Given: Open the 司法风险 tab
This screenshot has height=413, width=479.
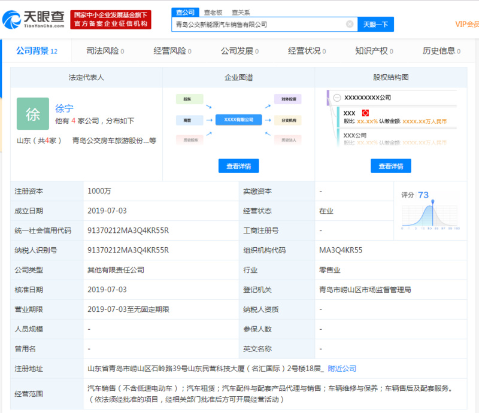Looking at the screenshot, I should (105, 51).
